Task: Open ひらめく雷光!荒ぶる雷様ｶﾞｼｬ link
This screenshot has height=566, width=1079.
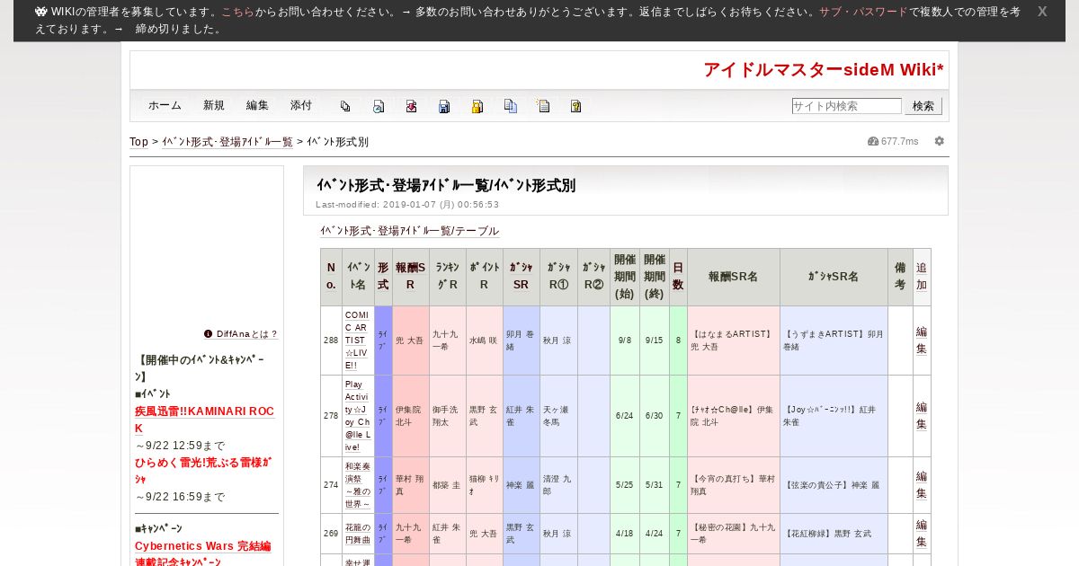Action: point(203,471)
